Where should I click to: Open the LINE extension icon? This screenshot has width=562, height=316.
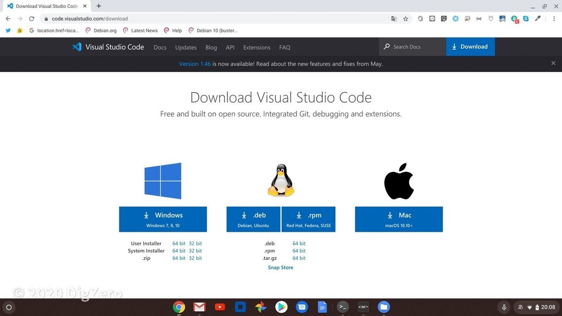(x=432, y=19)
